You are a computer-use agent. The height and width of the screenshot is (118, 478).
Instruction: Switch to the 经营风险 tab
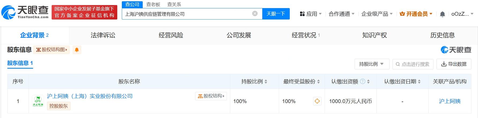171,35
